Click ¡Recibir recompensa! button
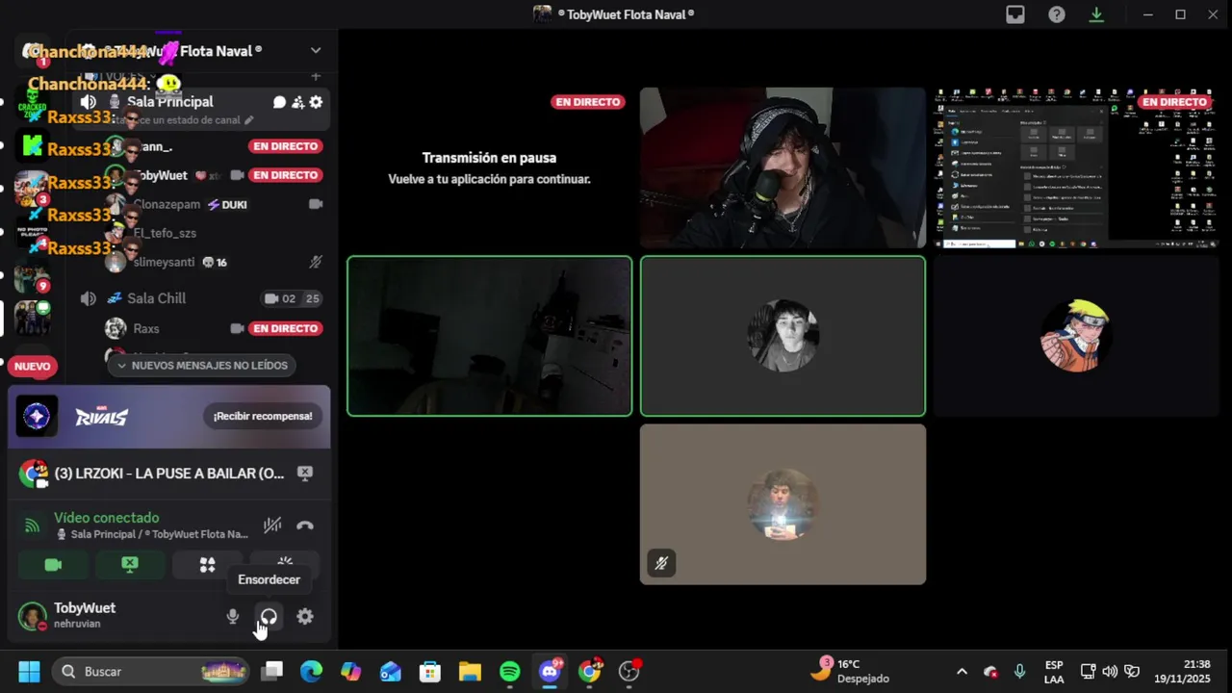Image resolution: width=1232 pixels, height=693 pixels. coord(263,416)
